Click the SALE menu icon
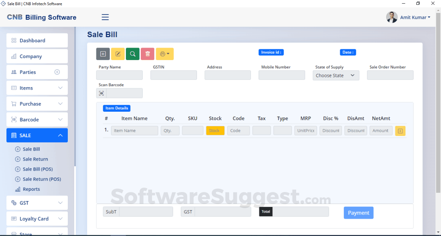 pyautogui.click(x=14, y=135)
